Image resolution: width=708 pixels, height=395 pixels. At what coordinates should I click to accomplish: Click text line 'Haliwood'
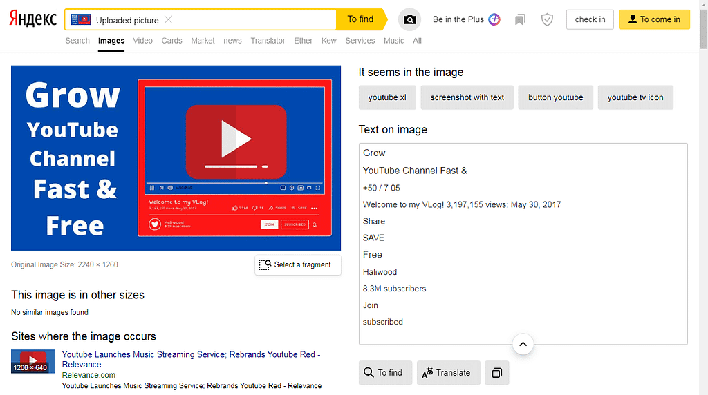click(x=380, y=272)
